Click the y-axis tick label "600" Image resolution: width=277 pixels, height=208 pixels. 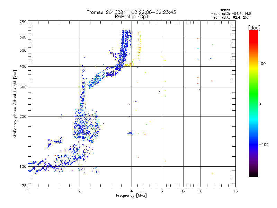[x=23, y=37]
